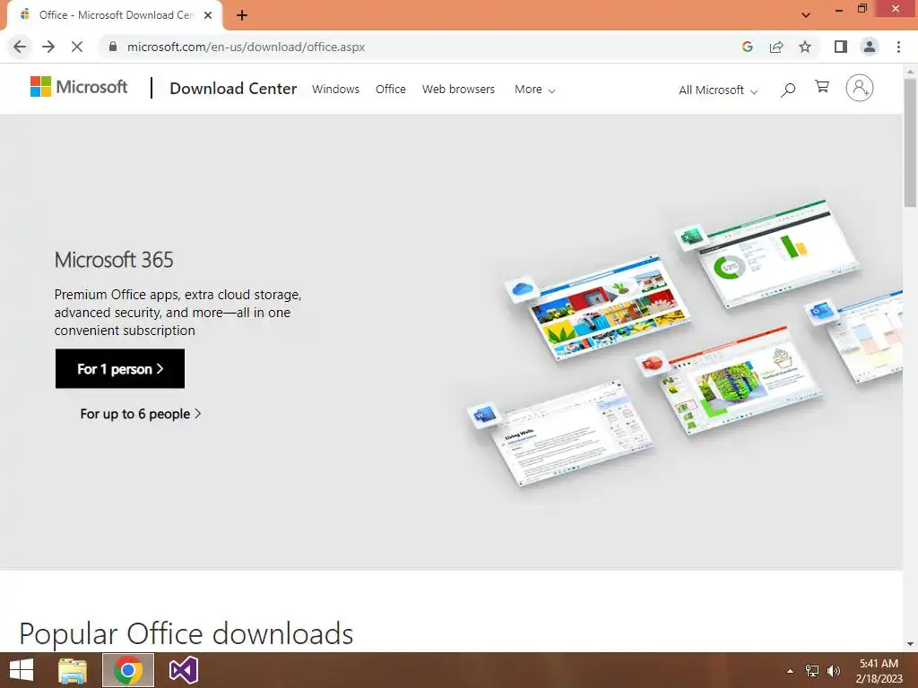The height and width of the screenshot is (688, 918).
Task: Click the browser forward arrow
Action: tap(48, 47)
